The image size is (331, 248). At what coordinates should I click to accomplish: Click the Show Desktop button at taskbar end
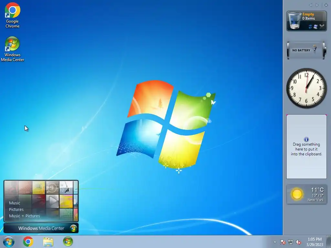coord(329,242)
